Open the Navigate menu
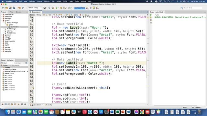207x116 pixels. [32, 1]
